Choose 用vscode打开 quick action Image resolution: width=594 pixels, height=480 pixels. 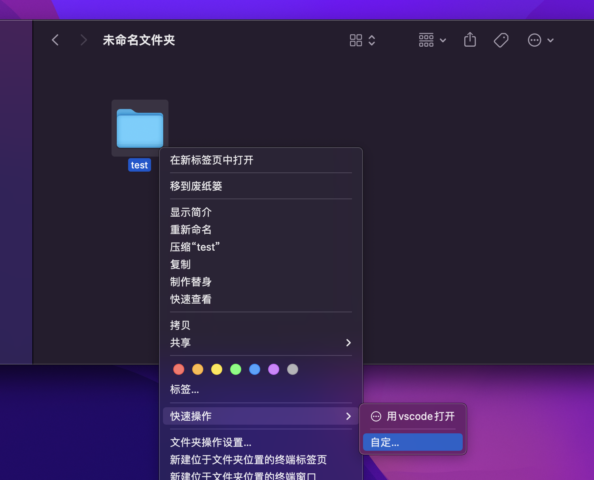pos(413,416)
